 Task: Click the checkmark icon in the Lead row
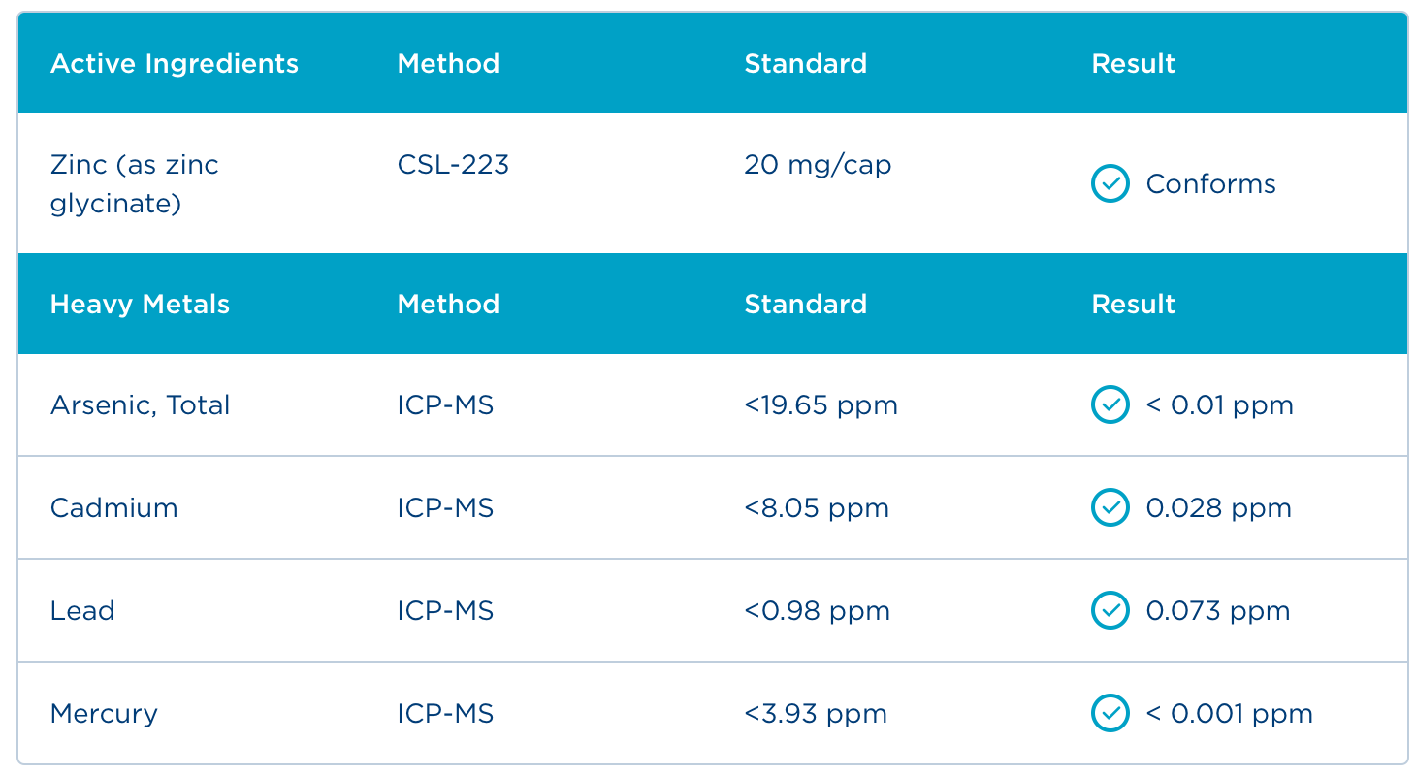point(1110,610)
